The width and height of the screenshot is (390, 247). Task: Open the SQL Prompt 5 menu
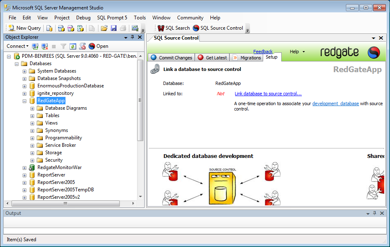coord(112,18)
